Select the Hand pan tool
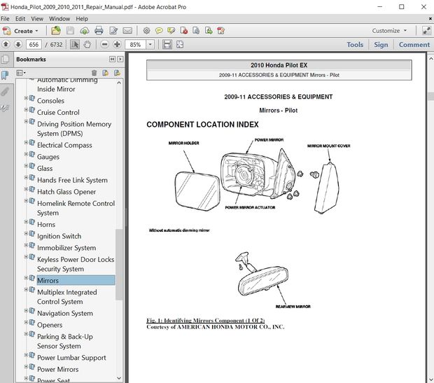The height and width of the screenshot is (383, 434). tap(87, 44)
